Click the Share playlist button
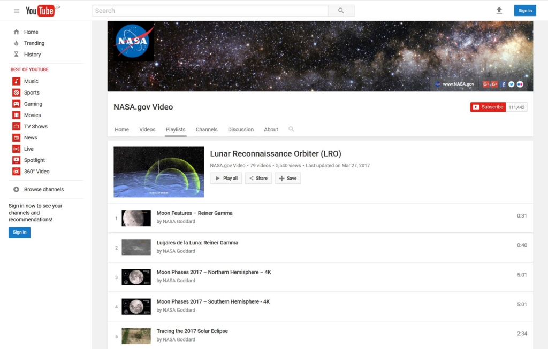The image size is (548, 349). 258,179
